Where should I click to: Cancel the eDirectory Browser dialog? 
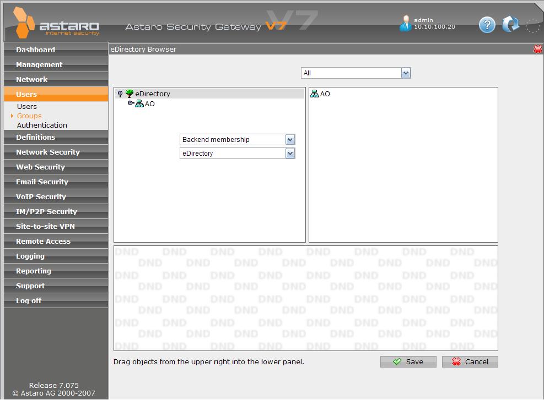(470, 362)
